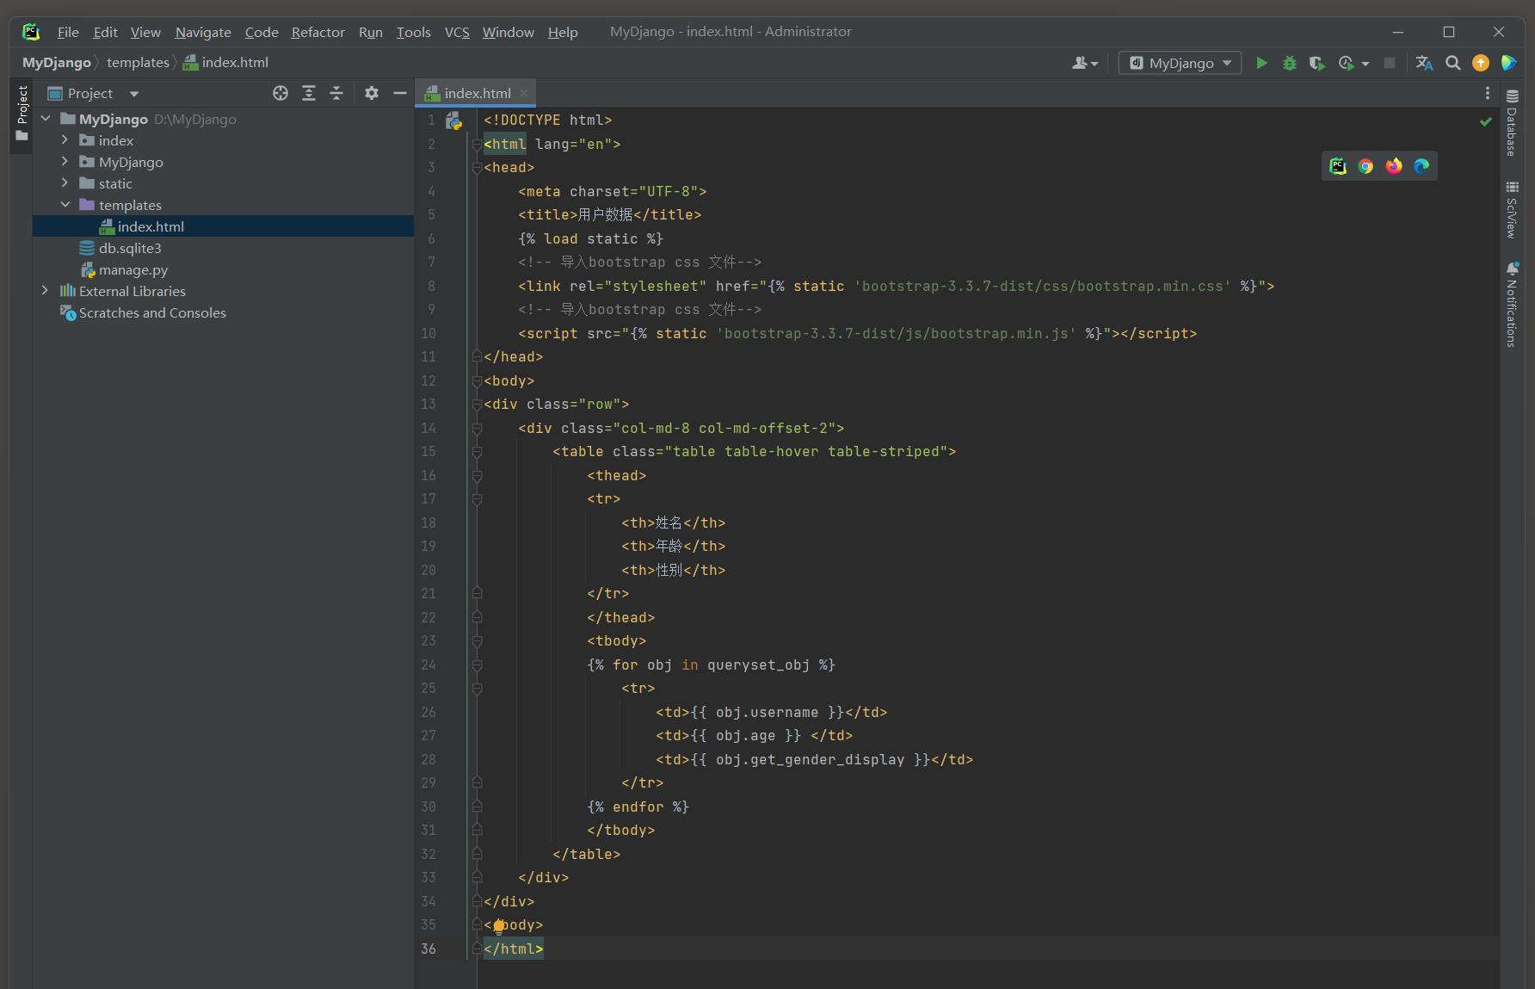The height and width of the screenshot is (989, 1535).
Task: Open the translate tool icon
Action: (x=1424, y=63)
